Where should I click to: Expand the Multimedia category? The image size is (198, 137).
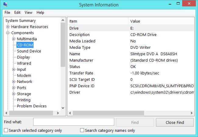pos(14,39)
